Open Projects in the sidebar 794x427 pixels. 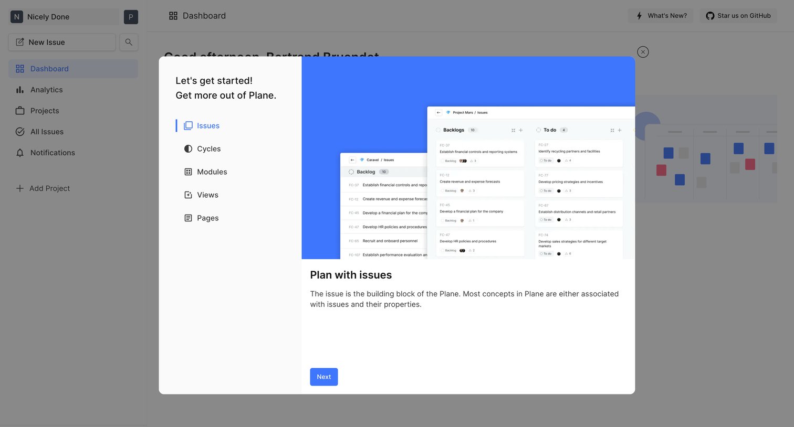click(73, 111)
